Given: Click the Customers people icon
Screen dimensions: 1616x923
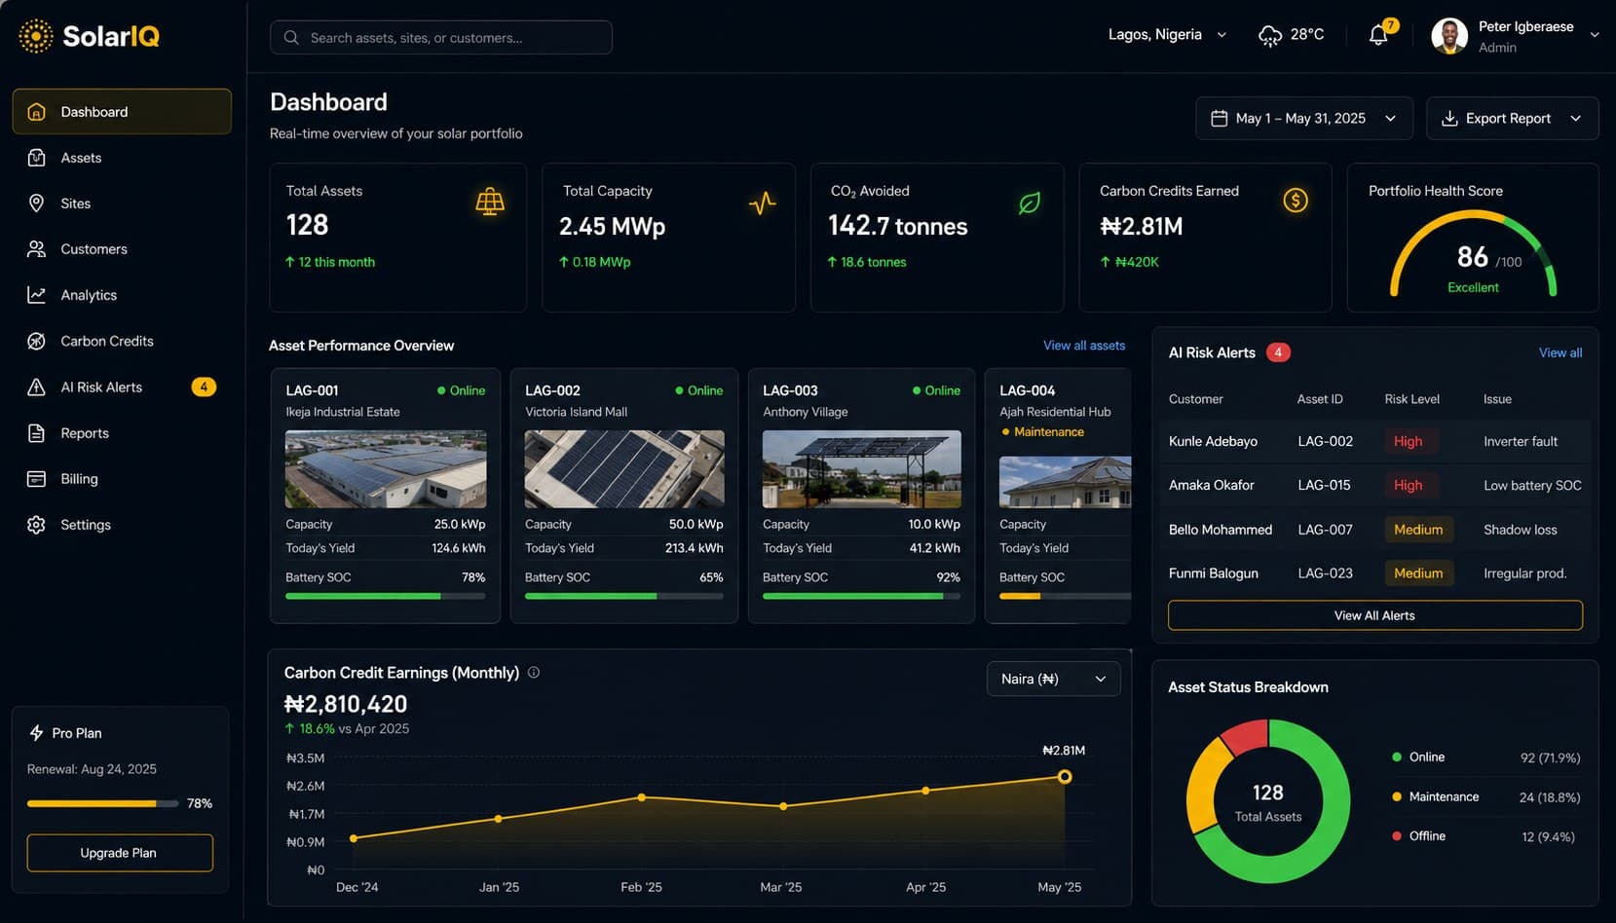Looking at the screenshot, I should 36,249.
